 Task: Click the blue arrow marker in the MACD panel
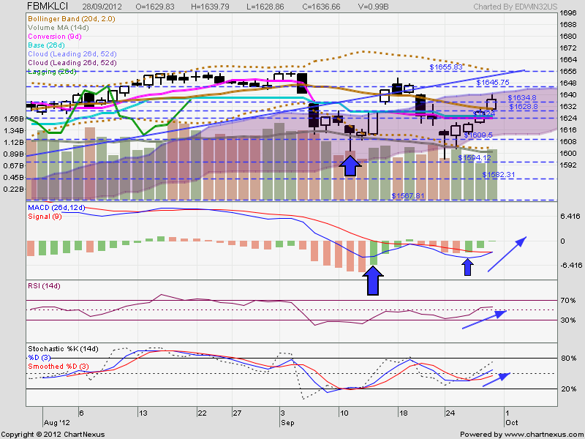[x=373, y=278]
